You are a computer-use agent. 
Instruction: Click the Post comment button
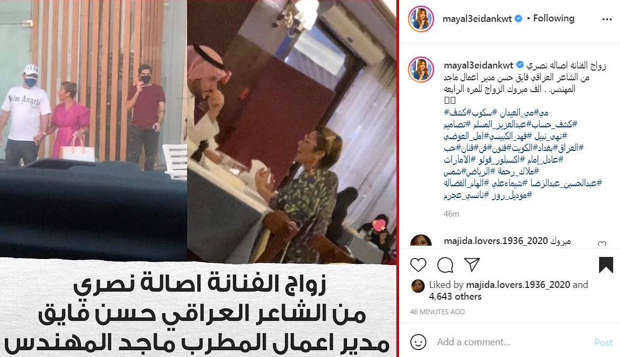click(603, 343)
